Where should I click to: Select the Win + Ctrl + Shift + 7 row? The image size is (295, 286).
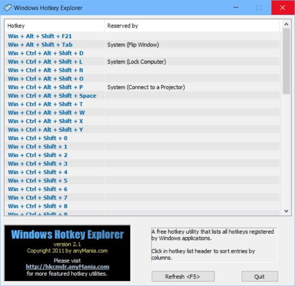(142, 197)
